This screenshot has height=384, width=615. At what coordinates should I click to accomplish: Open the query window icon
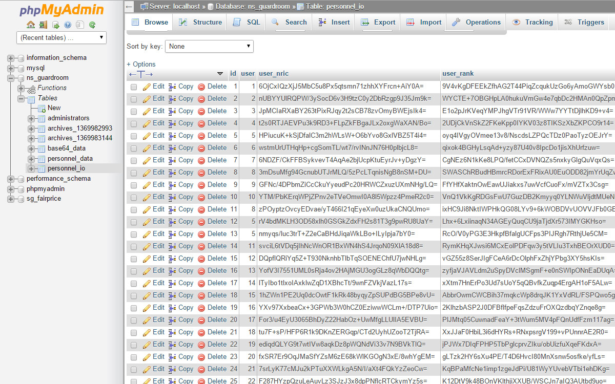tap(55, 25)
